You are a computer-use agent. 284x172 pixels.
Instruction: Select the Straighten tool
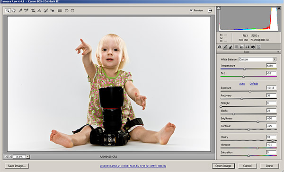pyautogui.click(x=39, y=11)
